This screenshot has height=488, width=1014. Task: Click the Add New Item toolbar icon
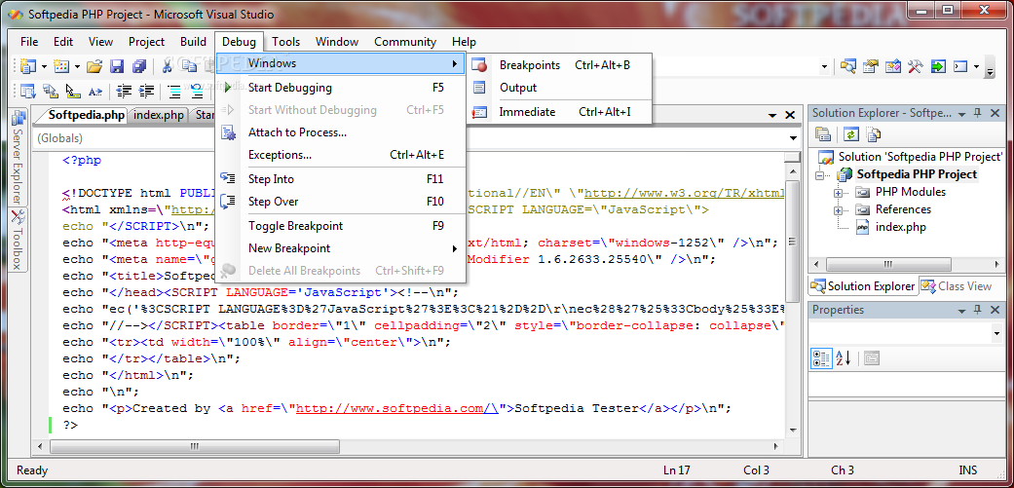point(61,66)
